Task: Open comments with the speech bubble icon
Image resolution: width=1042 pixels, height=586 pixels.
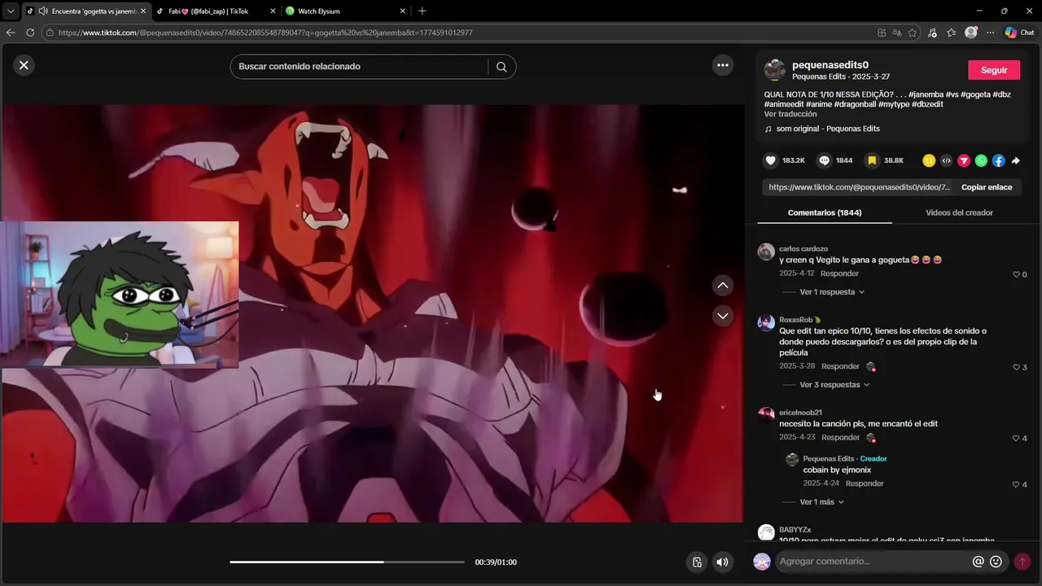Action: click(x=824, y=160)
